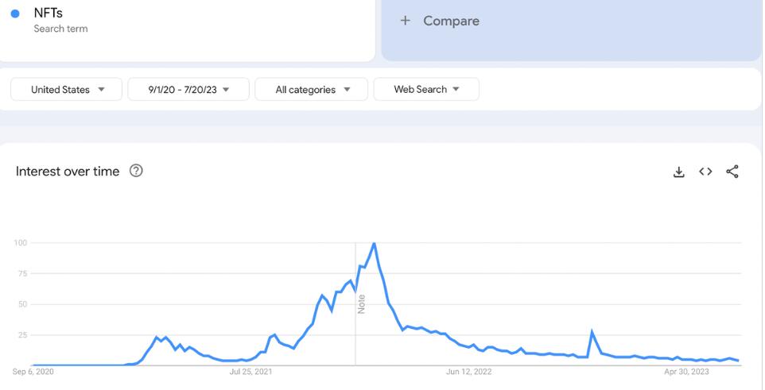765x390 pixels.
Task: Click the Jul 25, 2021 axis label
Action: tap(251, 371)
